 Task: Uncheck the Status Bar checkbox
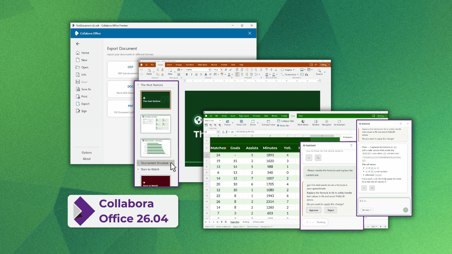point(278,125)
